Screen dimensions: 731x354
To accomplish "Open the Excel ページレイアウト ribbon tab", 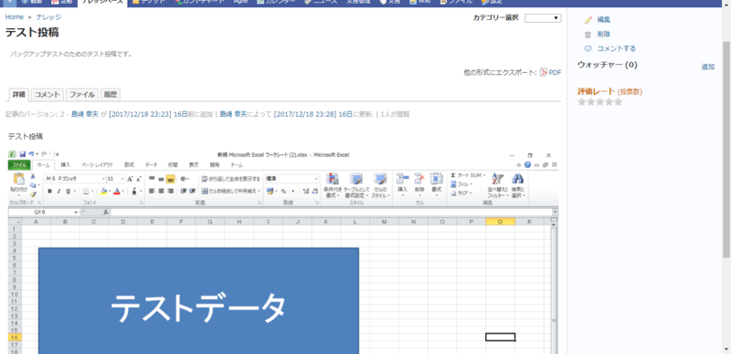I will 97,165.
